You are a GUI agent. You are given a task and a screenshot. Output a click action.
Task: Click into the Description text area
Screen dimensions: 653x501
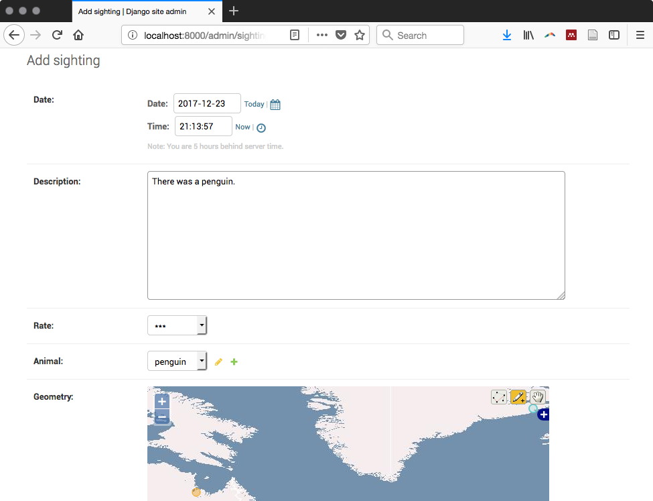pyautogui.click(x=356, y=235)
